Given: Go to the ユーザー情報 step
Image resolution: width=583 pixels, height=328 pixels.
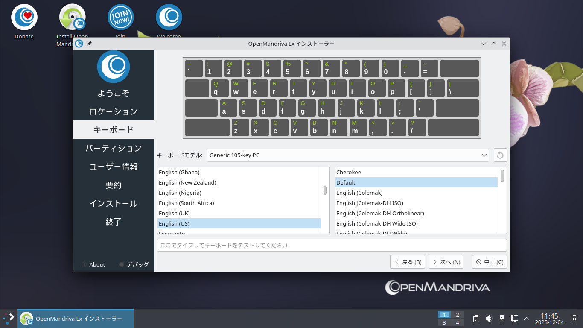Looking at the screenshot, I should point(113,167).
